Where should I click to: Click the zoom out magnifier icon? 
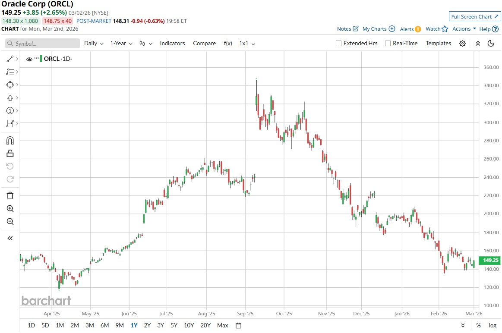click(x=10, y=222)
